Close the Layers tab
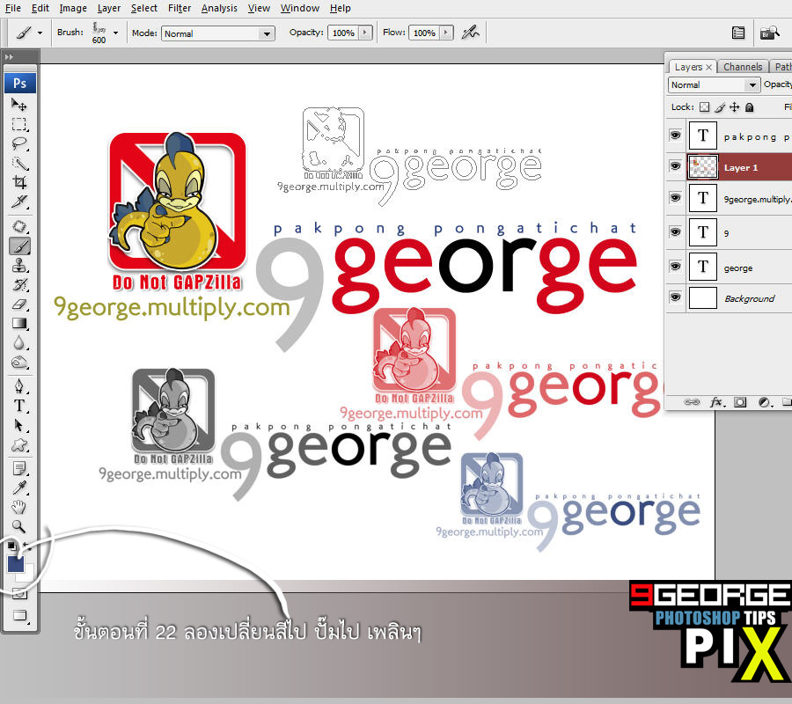The height and width of the screenshot is (704, 792). pos(708,67)
